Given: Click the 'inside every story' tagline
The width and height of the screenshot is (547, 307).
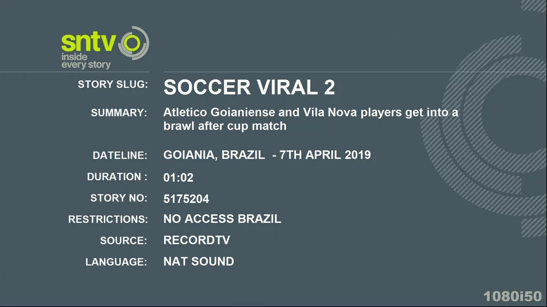Looking at the screenshot, I should click(86, 61).
